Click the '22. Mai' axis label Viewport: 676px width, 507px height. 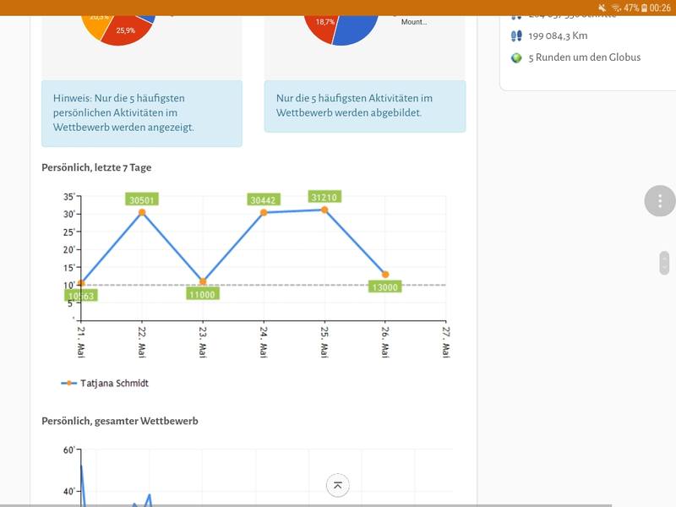141,342
